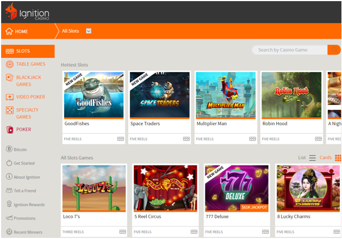Screen dimensions: 342x239
Task: Click the Blackjack Games cards icon
Action: coord(10,78)
